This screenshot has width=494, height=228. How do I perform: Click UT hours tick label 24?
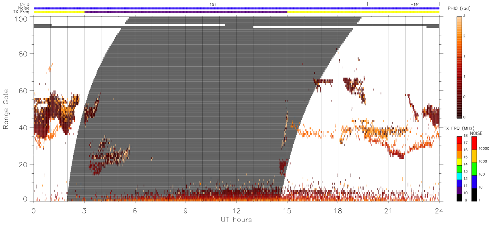point(439,210)
